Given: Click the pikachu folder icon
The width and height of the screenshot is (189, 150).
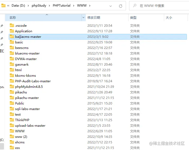Looking at the screenshot, I should 12,92.
